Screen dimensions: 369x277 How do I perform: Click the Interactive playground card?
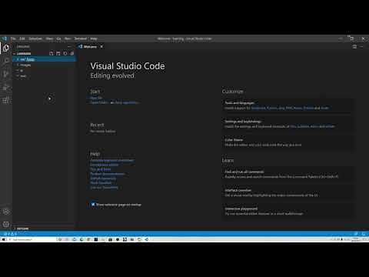tap(287, 211)
